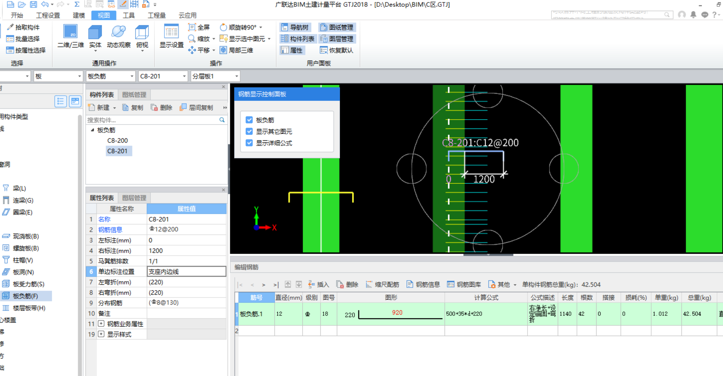Switch 二维/三维 view mode
The width and height of the screenshot is (723, 376).
coord(71,36)
